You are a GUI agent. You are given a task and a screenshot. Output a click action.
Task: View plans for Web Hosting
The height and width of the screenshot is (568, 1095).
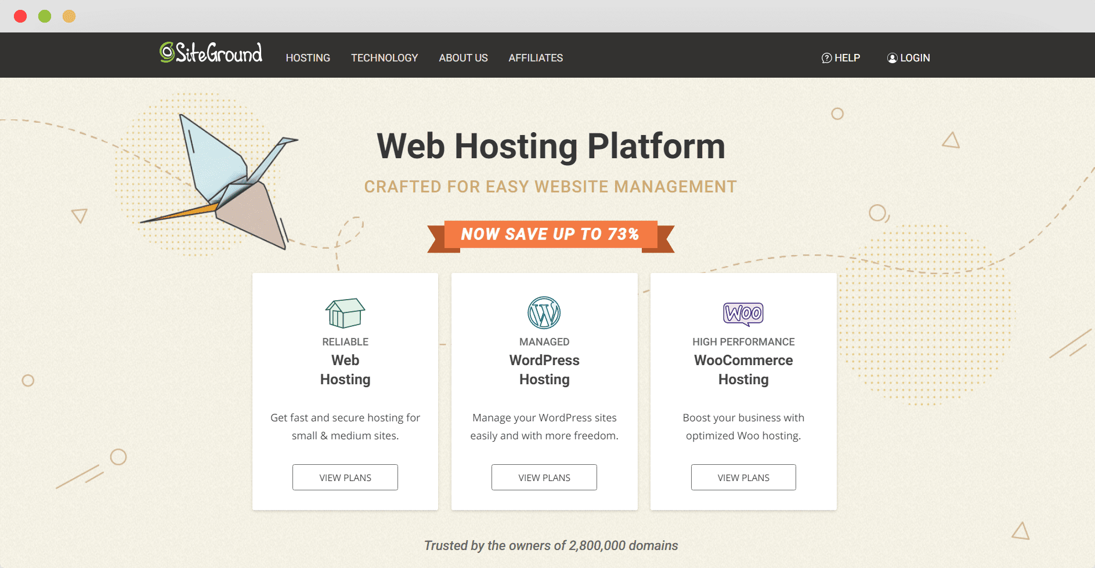click(345, 477)
